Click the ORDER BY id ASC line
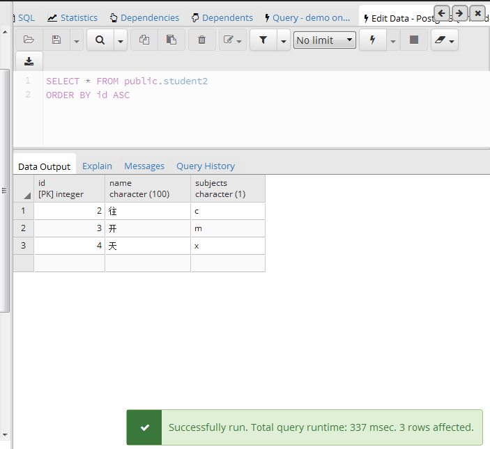490x449 pixels. point(88,95)
